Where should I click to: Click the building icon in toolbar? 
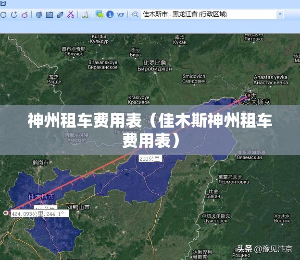pyautogui.click(x=85, y=15)
